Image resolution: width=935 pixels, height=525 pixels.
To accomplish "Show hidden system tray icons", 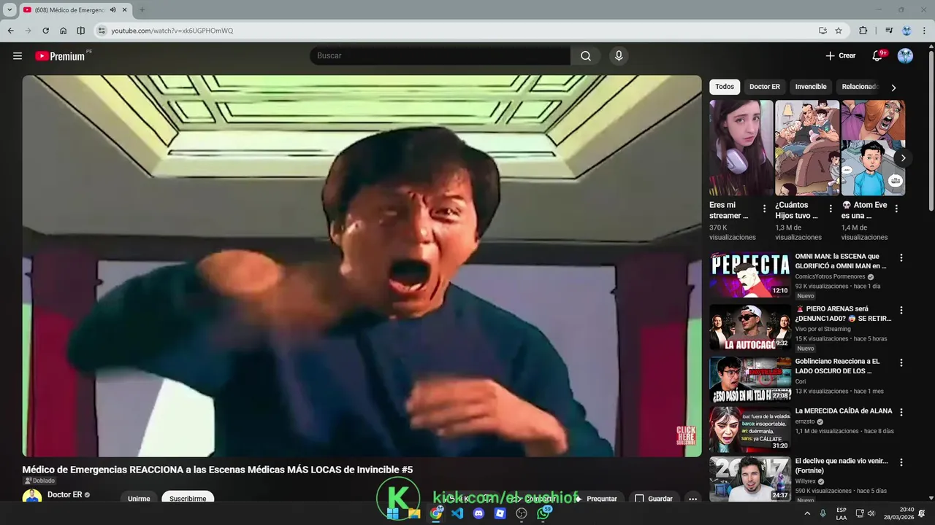I will (x=807, y=513).
